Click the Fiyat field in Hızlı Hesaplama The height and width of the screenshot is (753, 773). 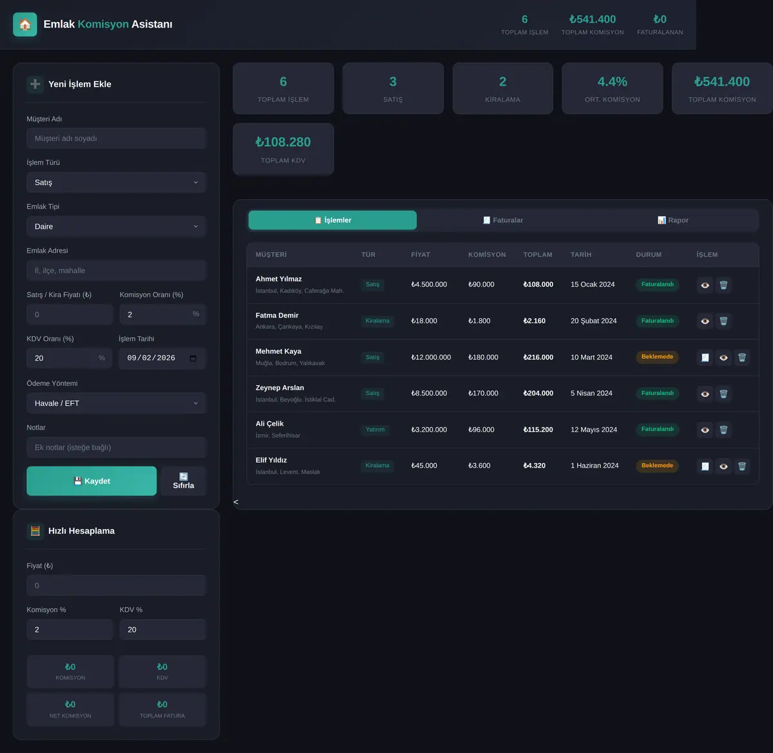(x=116, y=586)
